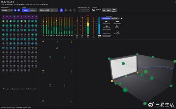
Task: Click the output volume knob icon
Action: tap(93, 10)
